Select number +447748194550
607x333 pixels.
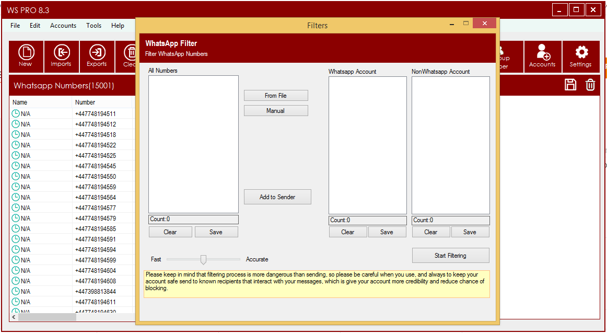(96, 177)
